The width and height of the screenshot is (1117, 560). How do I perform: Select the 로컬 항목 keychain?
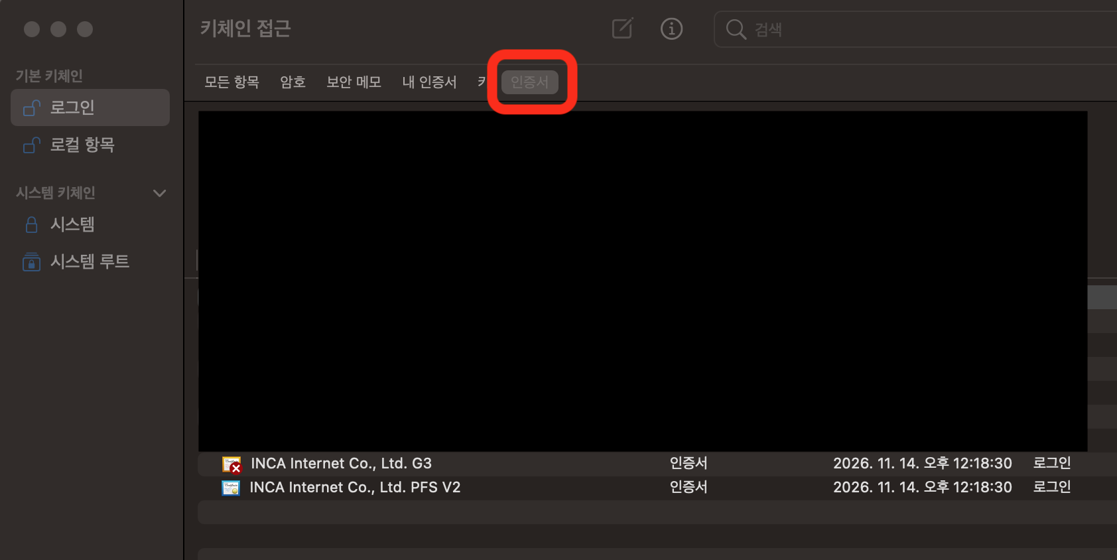click(90, 145)
